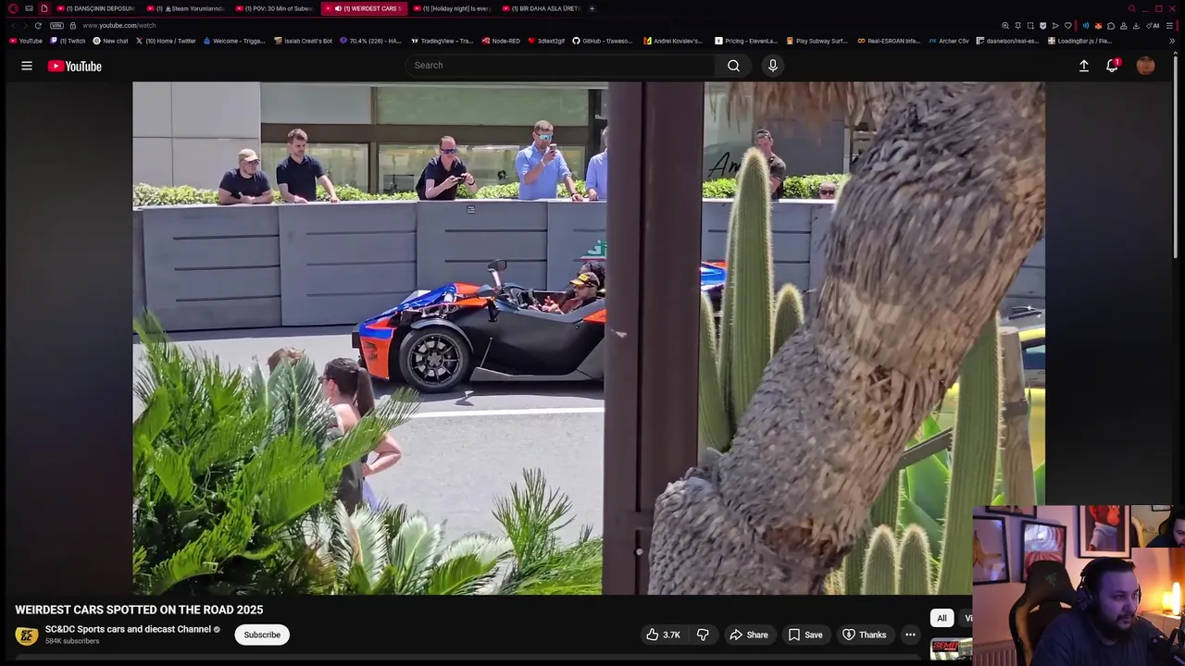Open Pricing - ElevenLabs bookmark
The height and width of the screenshot is (666, 1185).
pyautogui.click(x=746, y=41)
